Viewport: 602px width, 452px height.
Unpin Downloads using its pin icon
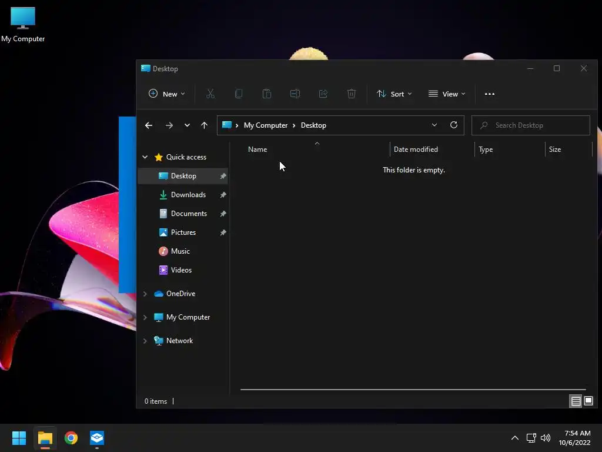(x=223, y=195)
